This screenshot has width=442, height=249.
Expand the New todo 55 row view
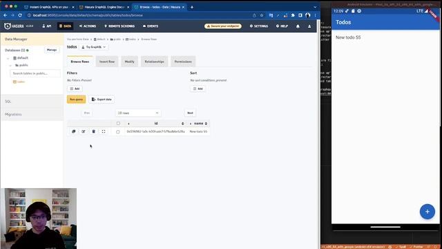click(x=104, y=131)
